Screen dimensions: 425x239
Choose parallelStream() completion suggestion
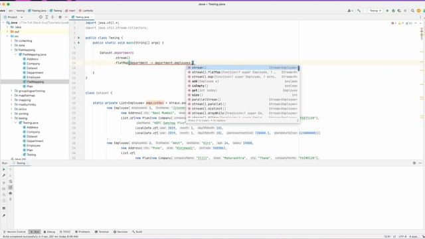(242, 100)
